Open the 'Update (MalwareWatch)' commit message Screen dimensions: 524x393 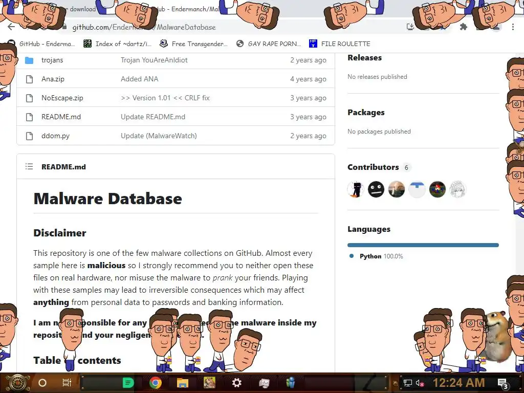pyautogui.click(x=159, y=136)
